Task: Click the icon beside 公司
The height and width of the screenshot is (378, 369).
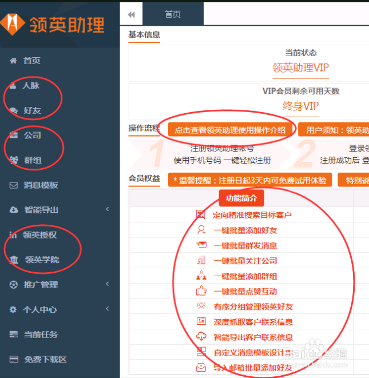Action: (x=14, y=135)
